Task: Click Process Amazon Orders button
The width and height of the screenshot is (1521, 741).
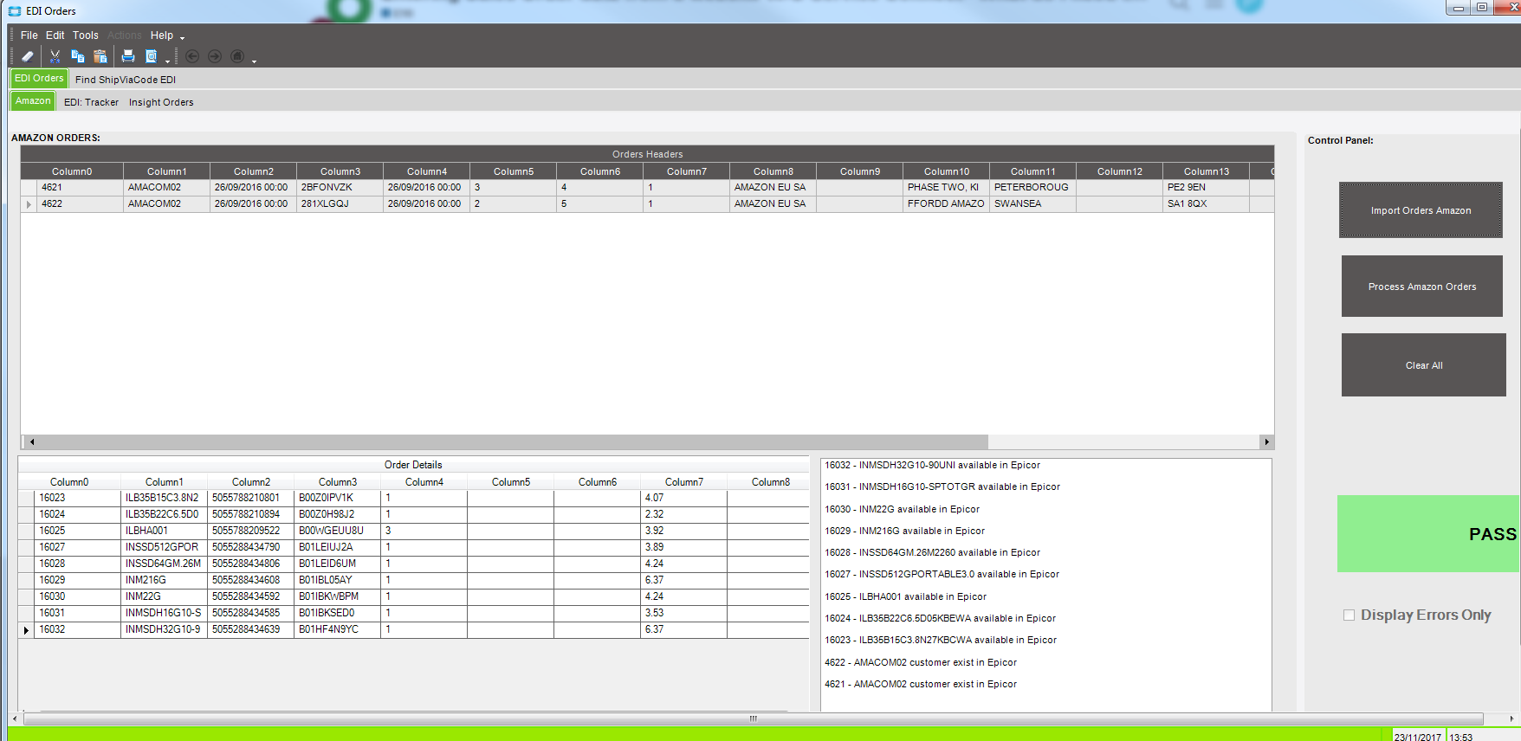Action: pyautogui.click(x=1422, y=287)
